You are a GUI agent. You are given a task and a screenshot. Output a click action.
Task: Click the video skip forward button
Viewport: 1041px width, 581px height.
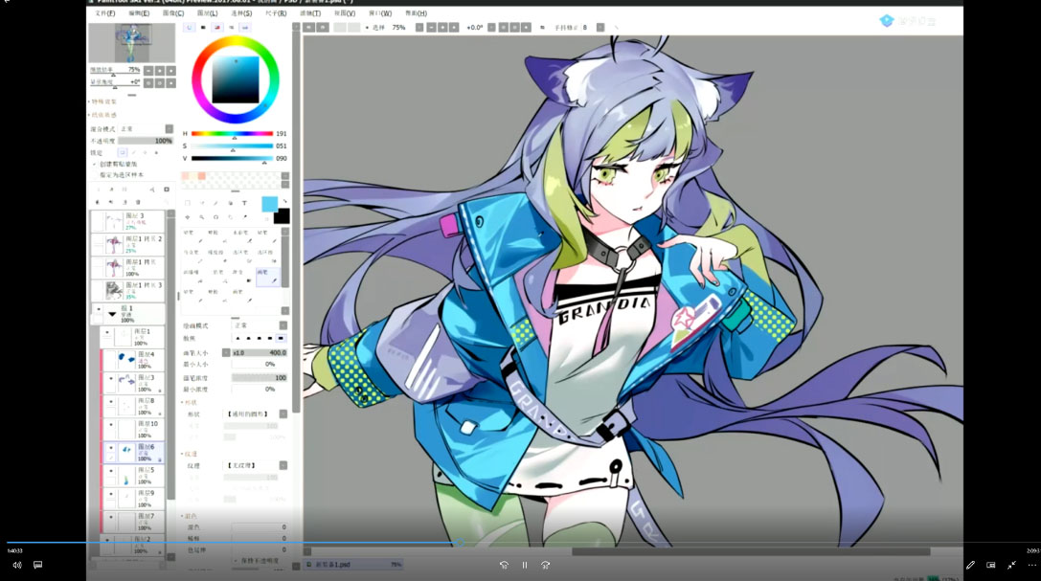pyautogui.click(x=545, y=565)
